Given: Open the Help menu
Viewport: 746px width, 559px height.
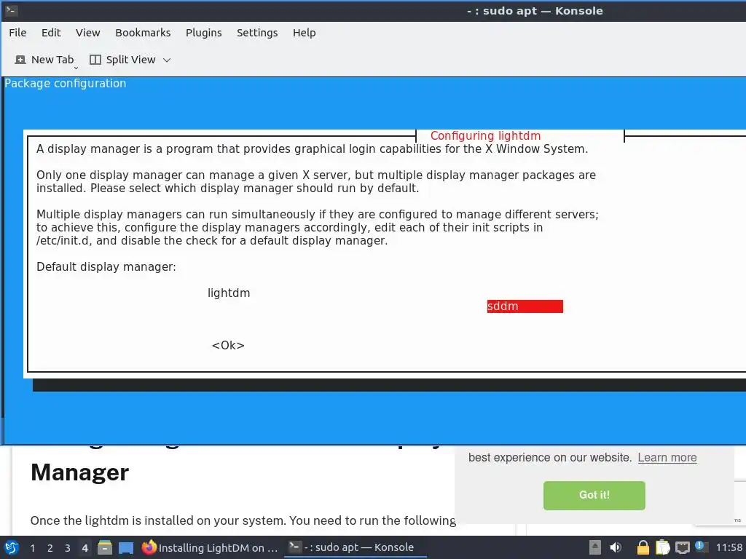Looking at the screenshot, I should pyautogui.click(x=304, y=33).
